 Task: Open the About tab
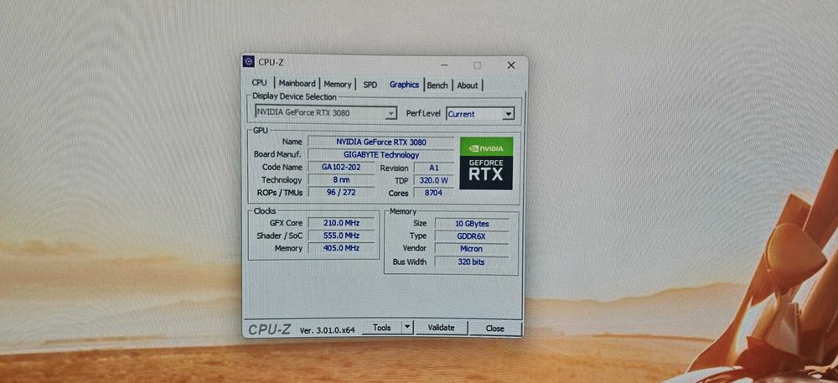coord(468,85)
